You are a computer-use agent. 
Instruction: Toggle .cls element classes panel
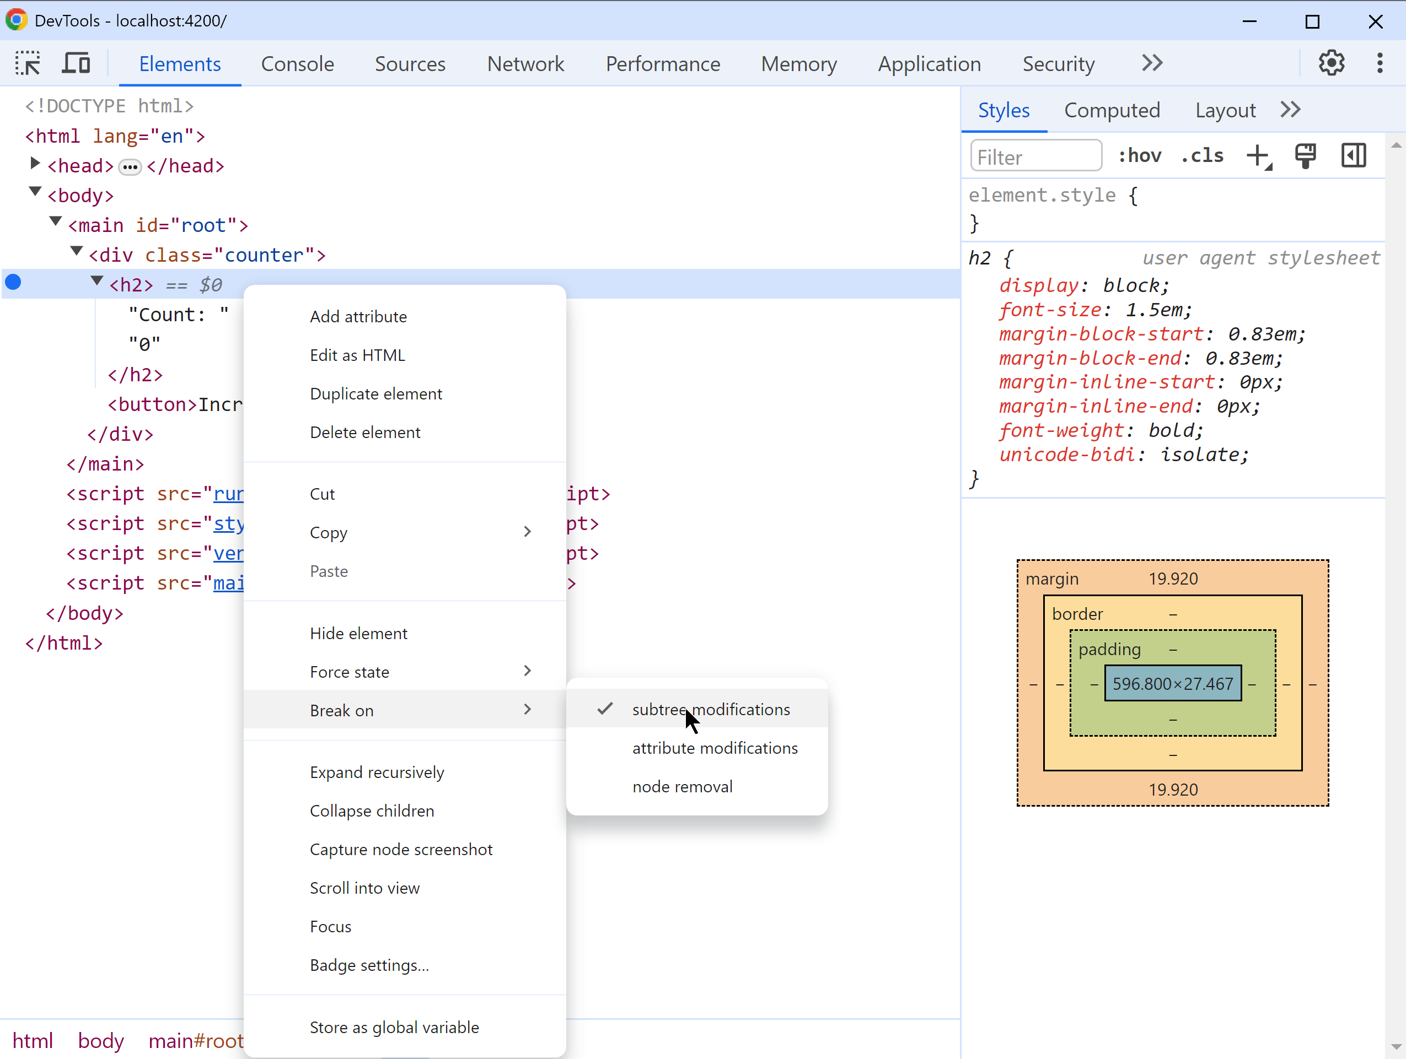[1202, 155]
